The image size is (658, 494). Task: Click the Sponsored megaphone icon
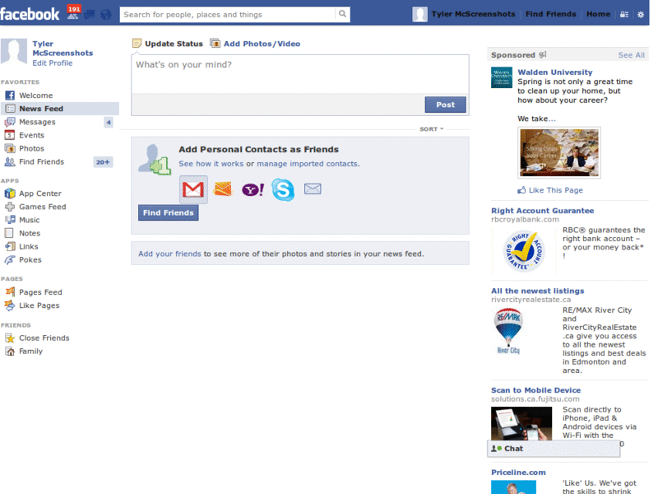tap(543, 55)
